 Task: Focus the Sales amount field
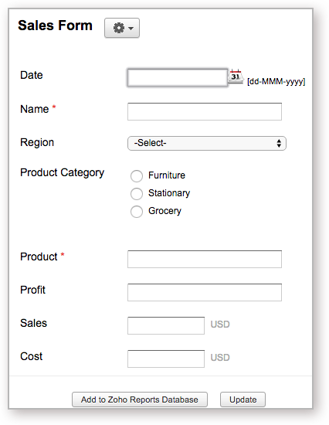[x=166, y=325]
